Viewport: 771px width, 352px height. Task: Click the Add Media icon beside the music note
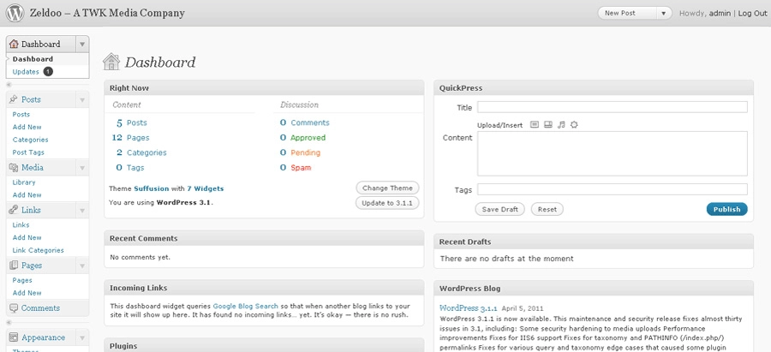[574, 125]
